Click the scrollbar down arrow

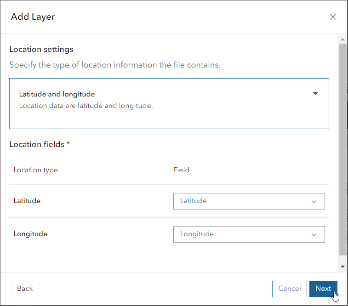pyautogui.click(x=342, y=266)
